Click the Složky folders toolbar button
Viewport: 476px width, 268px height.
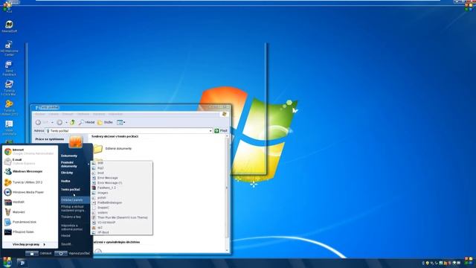pos(105,122)
